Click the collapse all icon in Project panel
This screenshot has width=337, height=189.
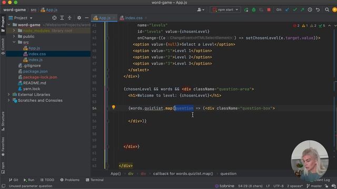click(x=70, y=18)
